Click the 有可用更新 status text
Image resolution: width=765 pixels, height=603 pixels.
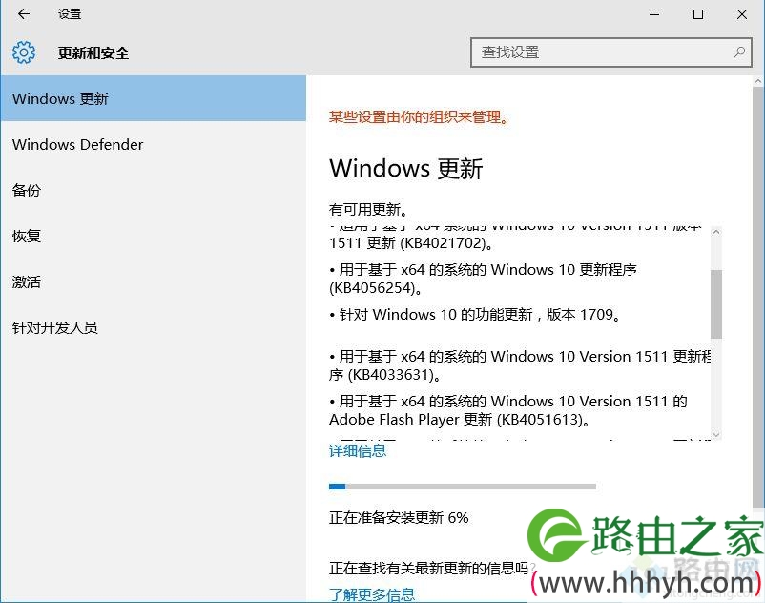point(368,209)
